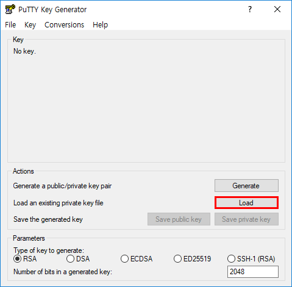Click the Save private key button
This screenshot has width=292, height=287.
pos(246,219)
